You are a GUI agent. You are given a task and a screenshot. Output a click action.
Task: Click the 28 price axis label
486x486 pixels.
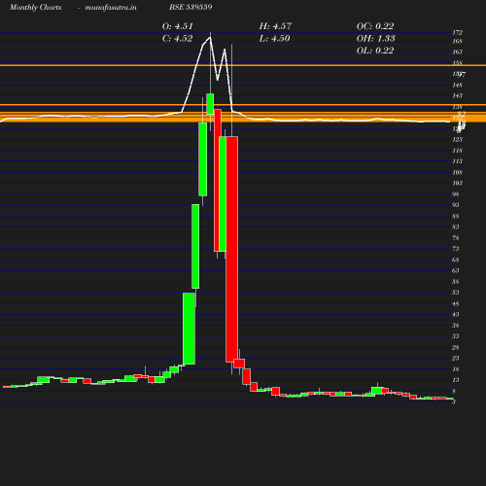[456, 347]
